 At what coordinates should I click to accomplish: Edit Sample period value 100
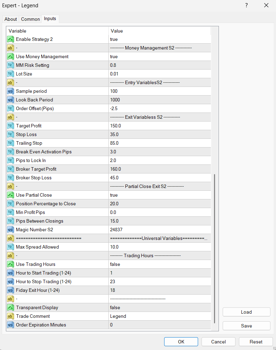tap(160, 91)
